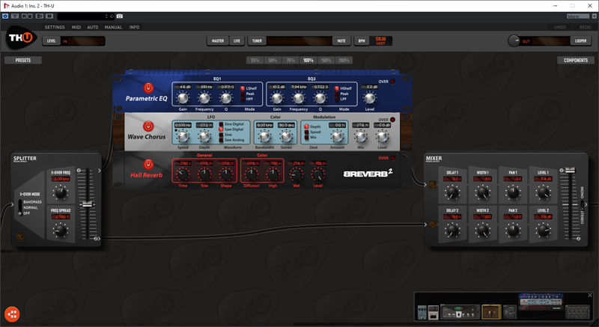
Task: Enable the Tuner
Action: 257,41
